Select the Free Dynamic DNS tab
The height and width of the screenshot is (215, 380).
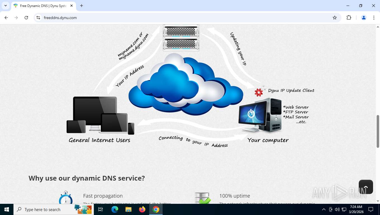43,6
